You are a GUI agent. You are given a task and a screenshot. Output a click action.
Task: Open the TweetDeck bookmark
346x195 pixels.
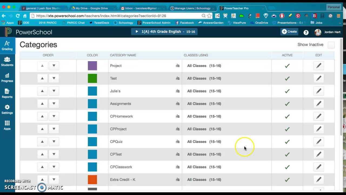[x=99, y=23]
